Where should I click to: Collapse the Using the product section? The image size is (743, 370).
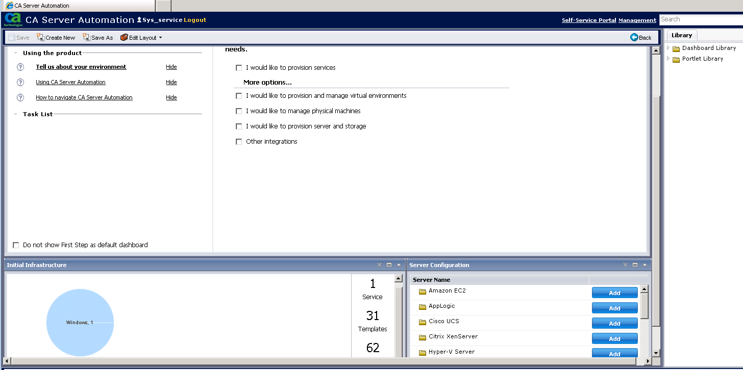click(16, 53)
